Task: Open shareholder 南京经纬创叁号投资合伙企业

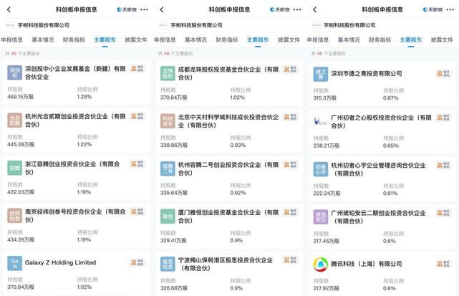Action: point(75,216)
